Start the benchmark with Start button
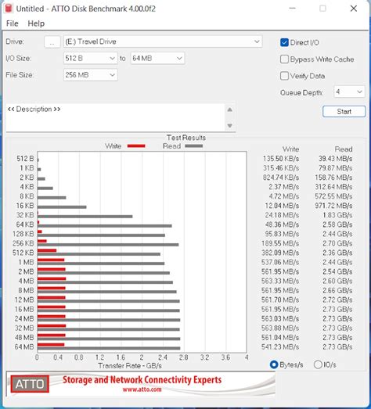Viewport: 371px width, 409px height. pyautogui.click(x=344, y=112)
